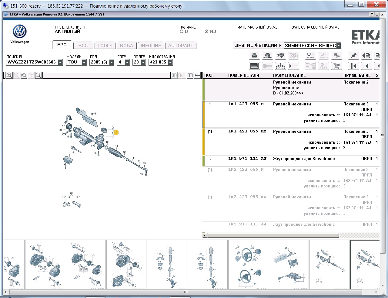
Task: Switch to the TOOLS tab
Action: [x=105, y=46]
